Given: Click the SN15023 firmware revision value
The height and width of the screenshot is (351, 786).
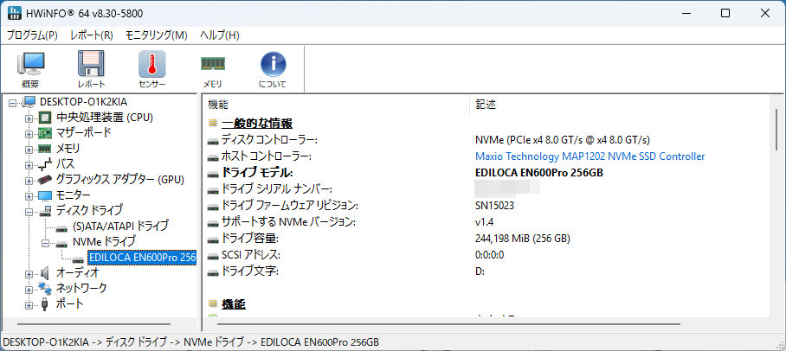Looking at the screenshot, I should (x=494, y=205).
